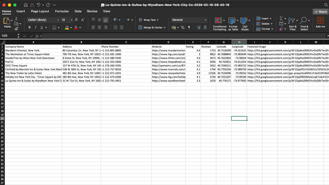Switch to the Page Layout tab
329x185 pixels.
pos(40,11)
